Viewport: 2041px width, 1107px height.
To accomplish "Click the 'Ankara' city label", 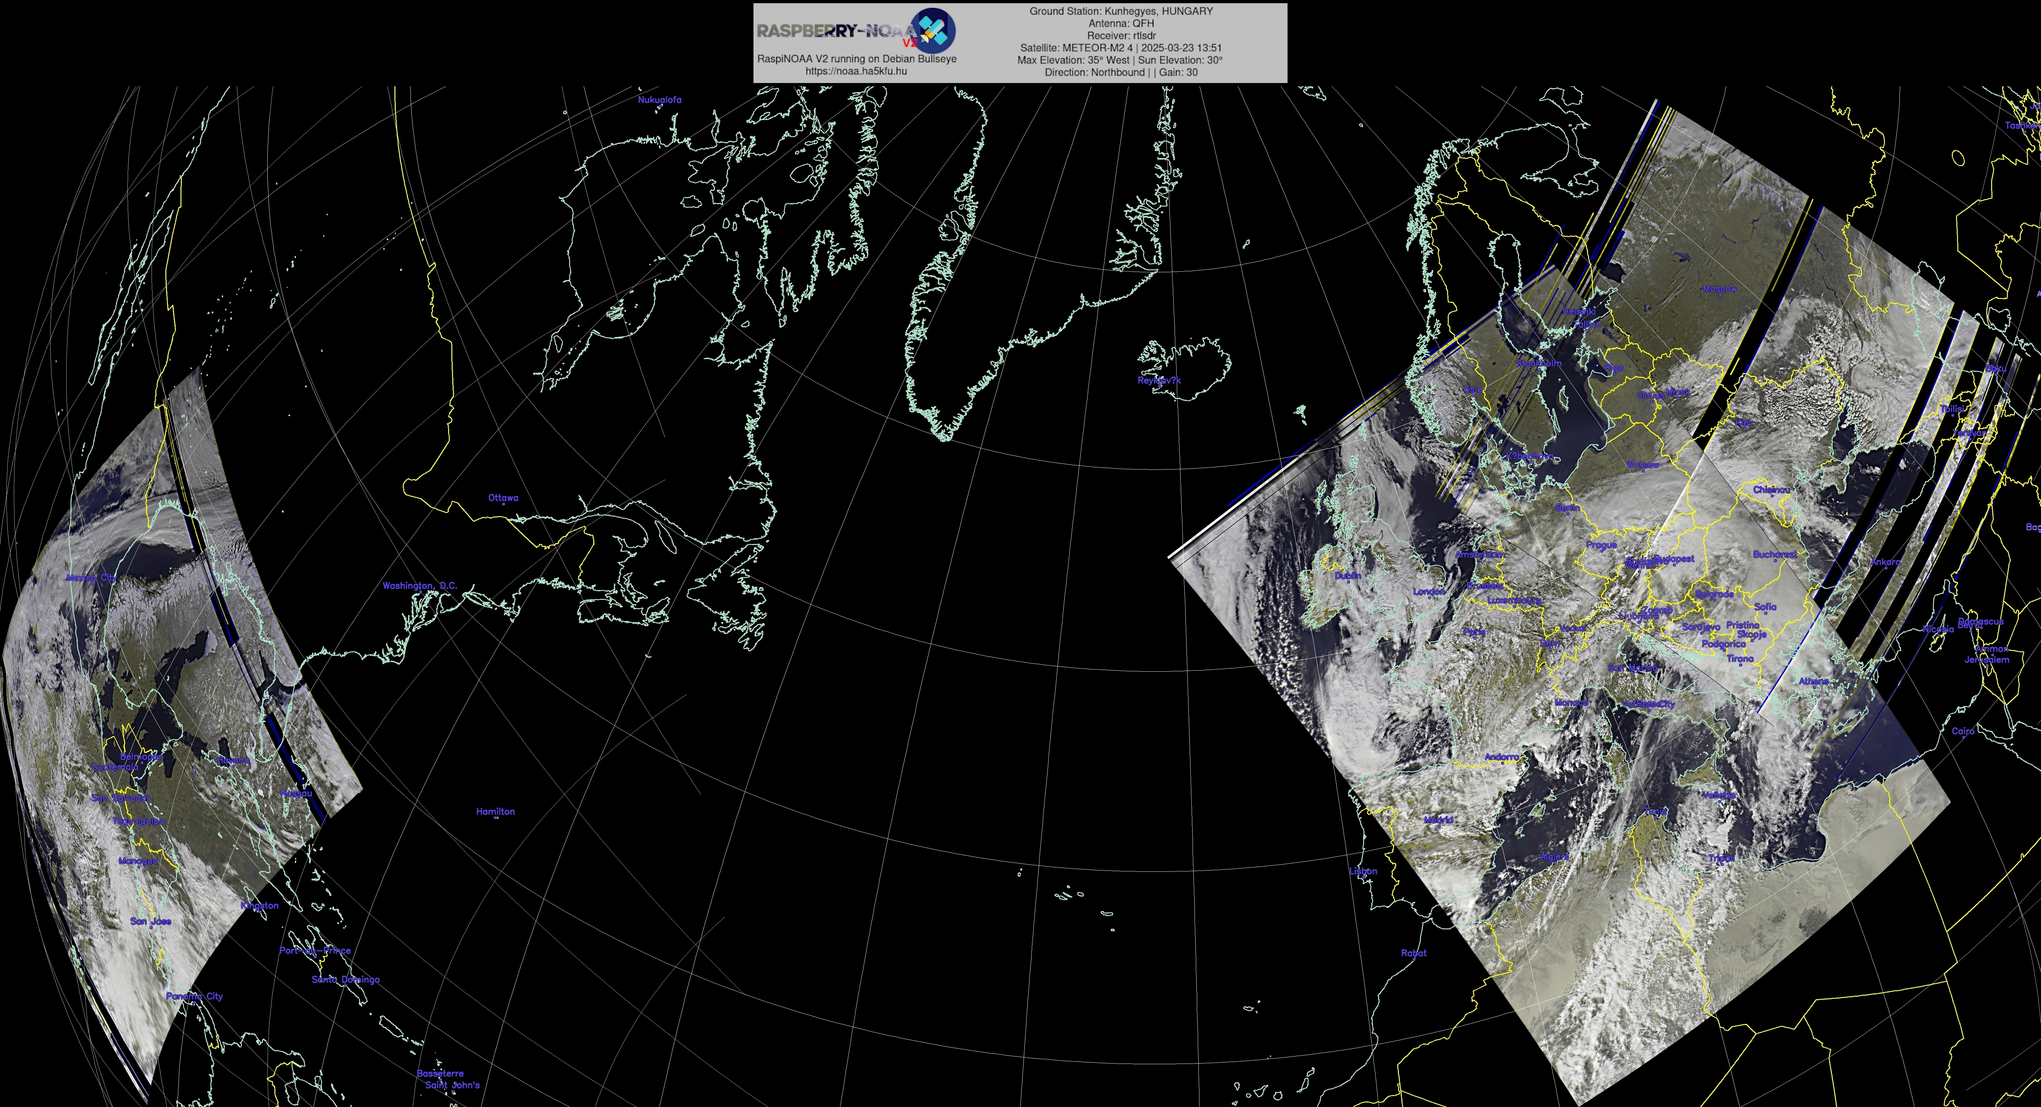I will coord(1886,562).
